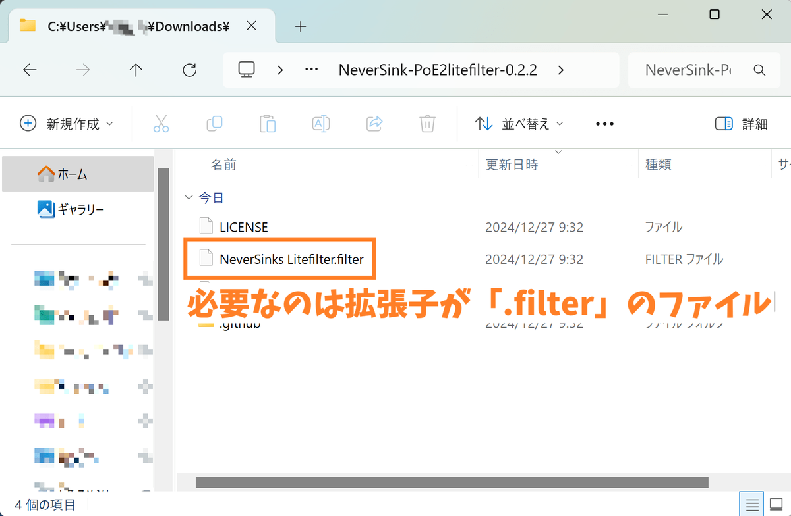The width and height of the screenshot is (791, 516).
Task: Click the navigation pane vertical scrollbar
Action: [x=163, y=244]
